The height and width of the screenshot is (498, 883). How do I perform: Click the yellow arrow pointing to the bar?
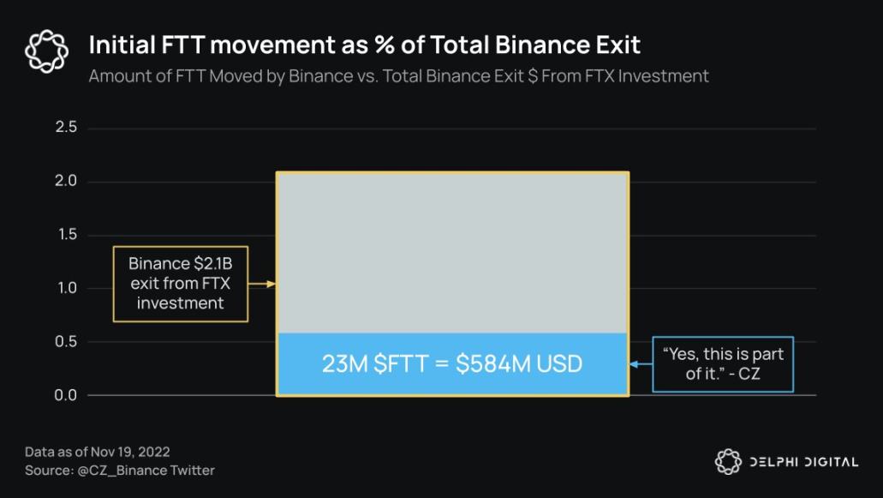[262, 284]
